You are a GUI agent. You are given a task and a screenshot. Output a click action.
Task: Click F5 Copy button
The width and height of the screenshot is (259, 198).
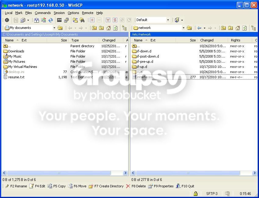(56, 186)
